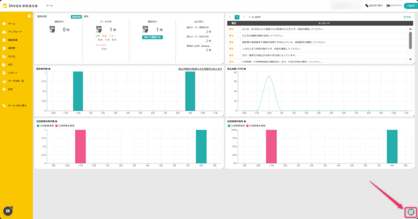
Task: Open the layout grid icon at bottom right
Action: point(411,212)
